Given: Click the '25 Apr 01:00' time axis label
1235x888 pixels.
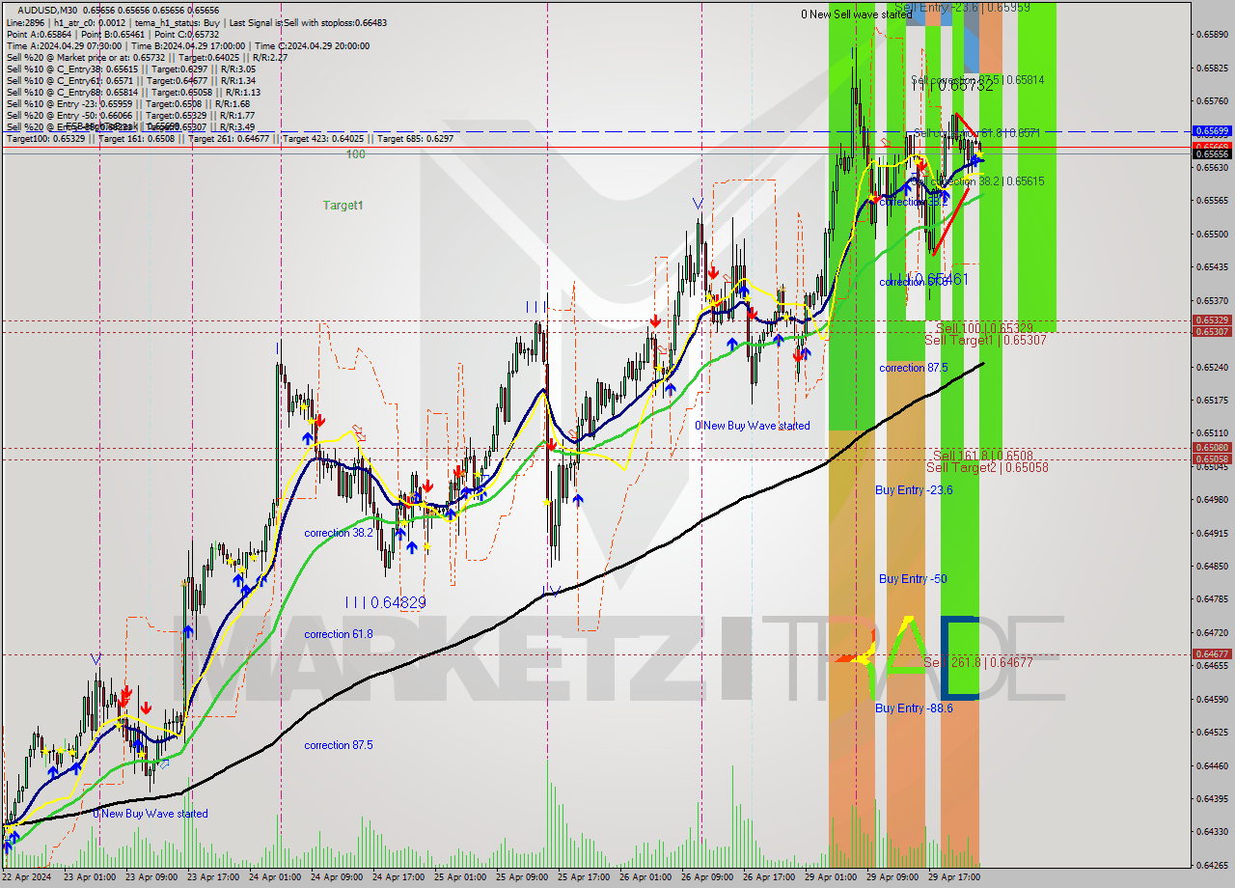Looking at the screenshot, I should [x=460, y=877].
